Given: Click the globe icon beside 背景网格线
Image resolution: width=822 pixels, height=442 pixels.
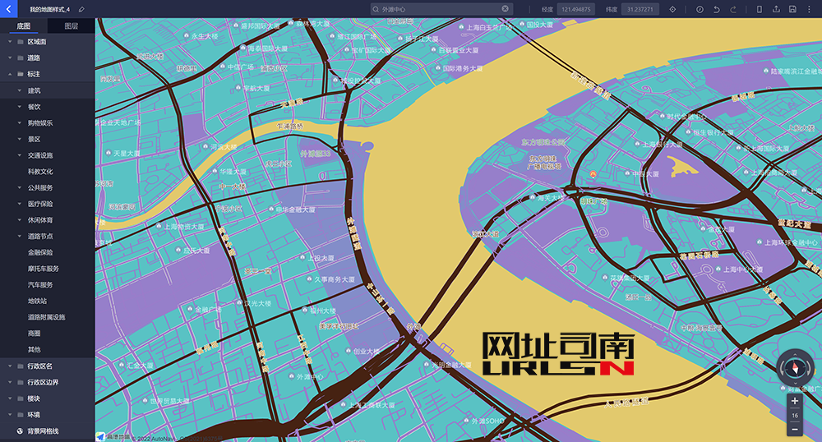Looking at the screenshot, I should click(20, 431).
